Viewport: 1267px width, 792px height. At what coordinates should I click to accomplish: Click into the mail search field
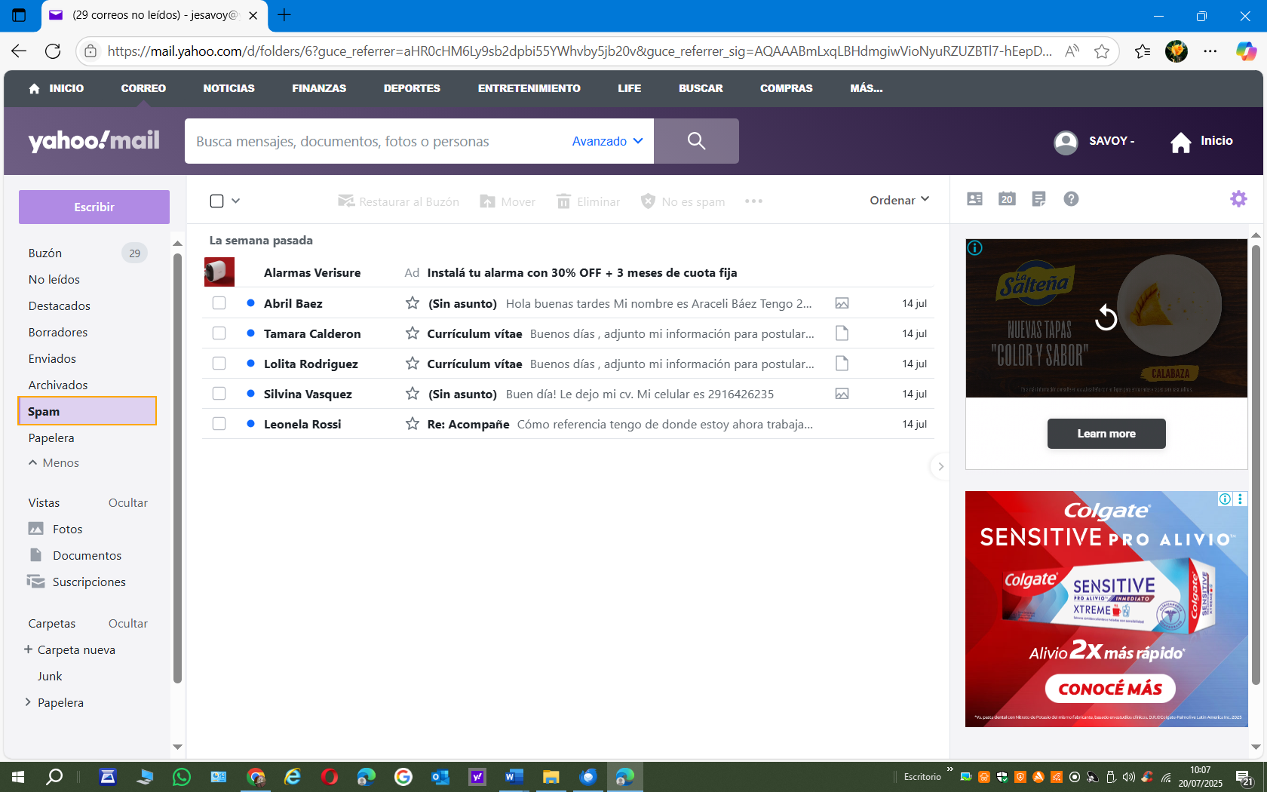pyautogui.click(x=377, y=141)
